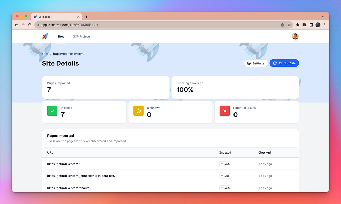
Task: Open the user avatar menu on the page
Action: pos(295,36)
